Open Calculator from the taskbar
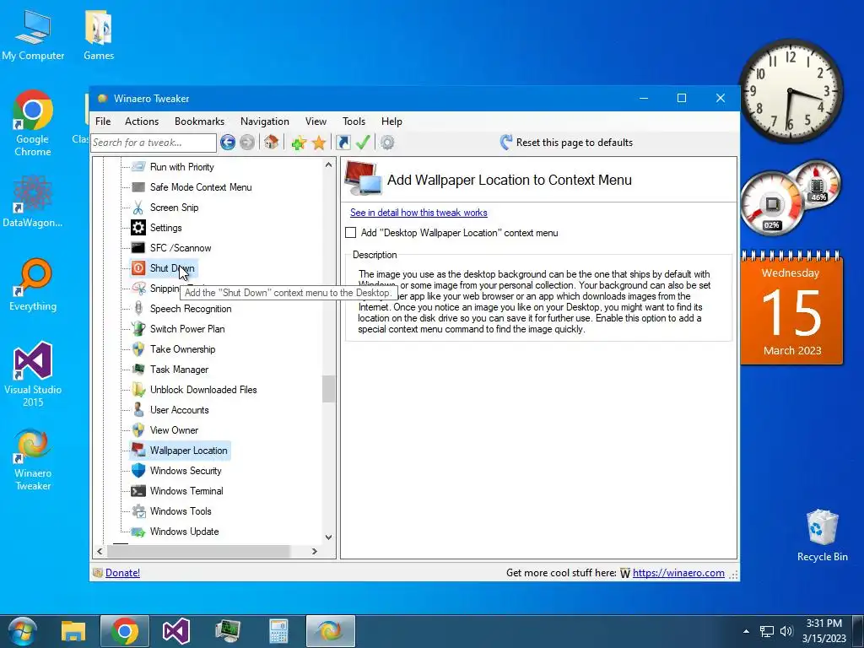This screenshot has width=864, height=648. (278, 631)
